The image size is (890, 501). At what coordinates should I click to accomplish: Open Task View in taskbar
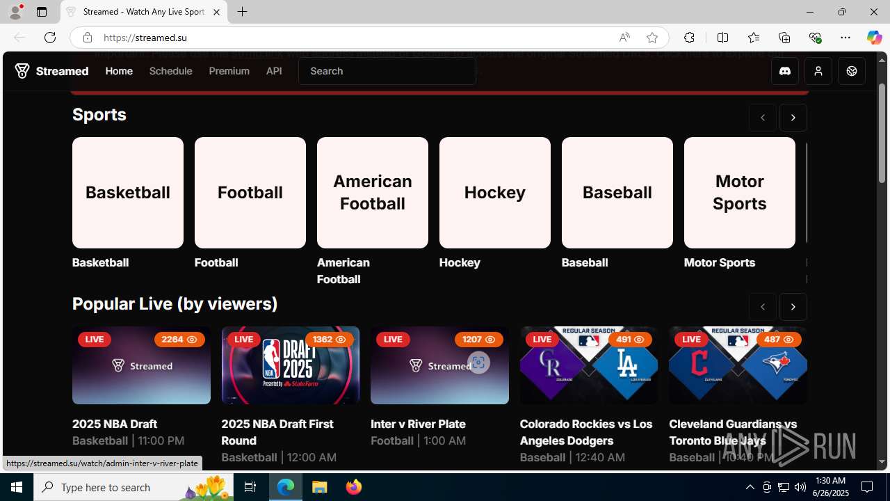point(250,487)
